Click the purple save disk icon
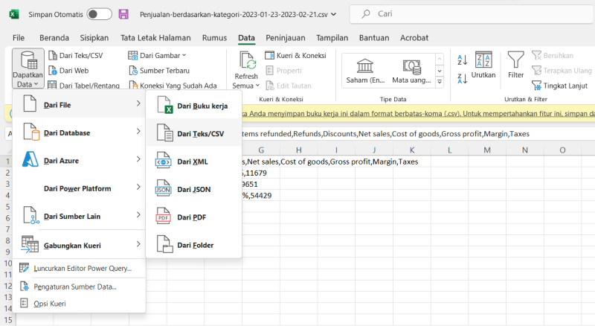595x326 pixels. pyautogui.click(x=123, y=14)
